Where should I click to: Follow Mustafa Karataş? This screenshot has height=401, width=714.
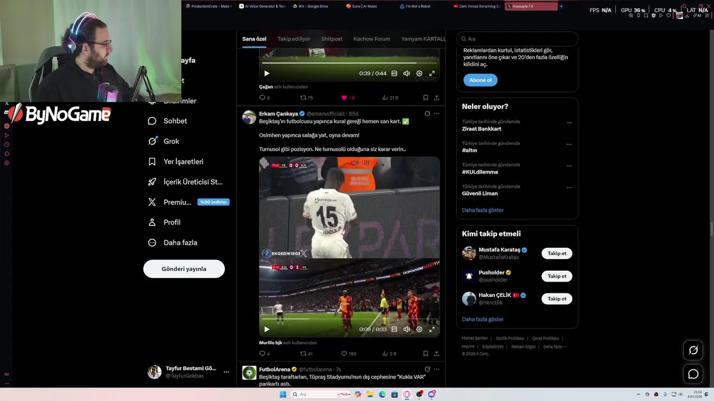click(x=557, y=253)
